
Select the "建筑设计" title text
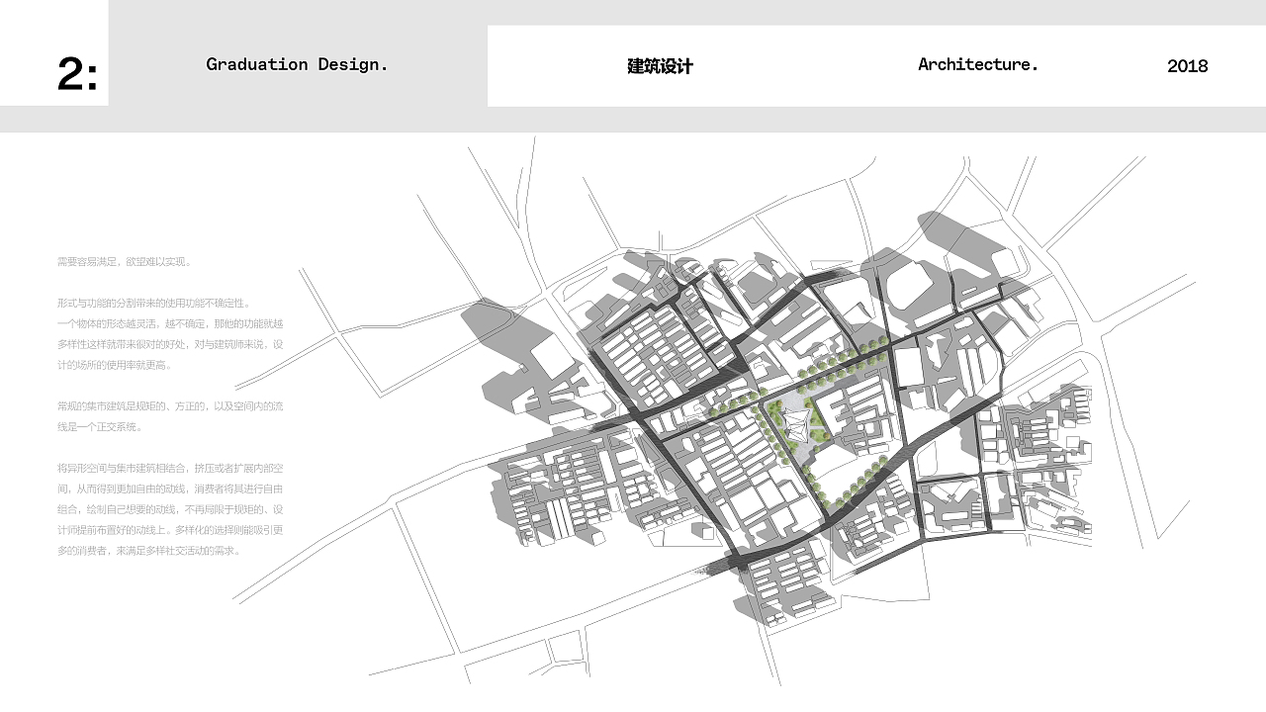click(x=660, y=66)
